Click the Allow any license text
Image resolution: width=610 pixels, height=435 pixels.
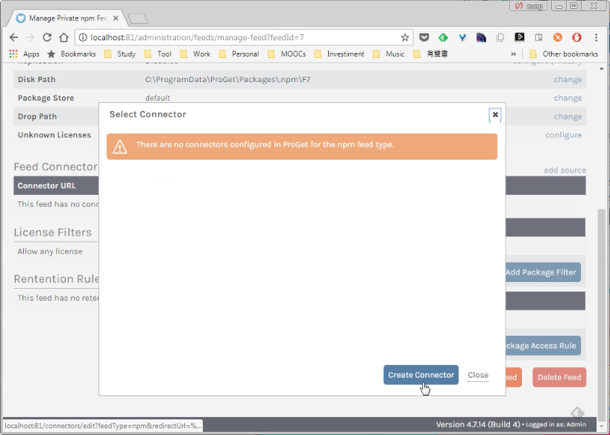click(x=50, y=251)
